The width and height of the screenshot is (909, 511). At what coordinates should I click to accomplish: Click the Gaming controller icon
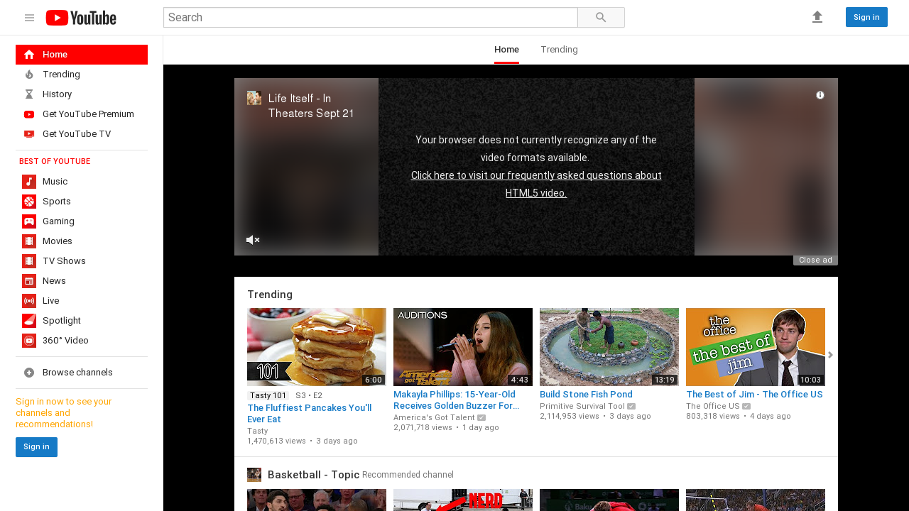coord(29,221)
